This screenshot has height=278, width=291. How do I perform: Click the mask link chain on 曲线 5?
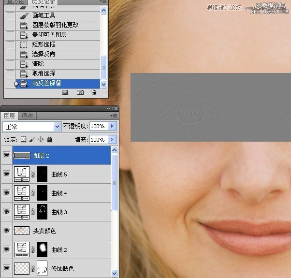(x=33, y=174)
